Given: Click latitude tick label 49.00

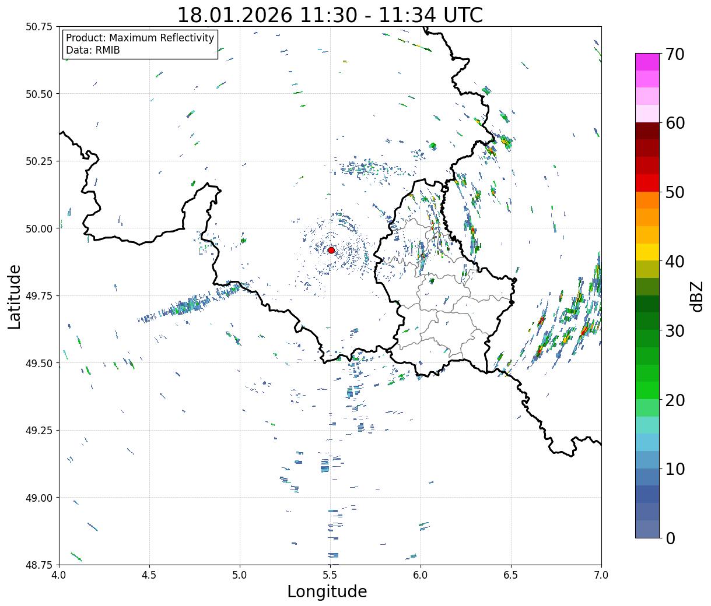Looking at the screenshot, I should tap(38, 498).
